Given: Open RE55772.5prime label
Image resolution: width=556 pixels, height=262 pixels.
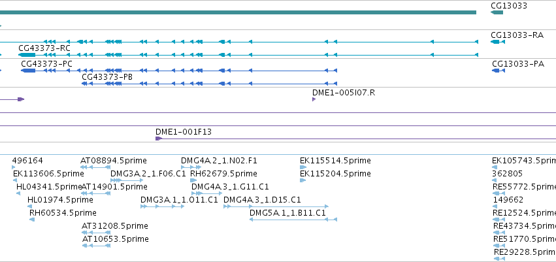Looking at the screenshot, I should pos(524,187).
